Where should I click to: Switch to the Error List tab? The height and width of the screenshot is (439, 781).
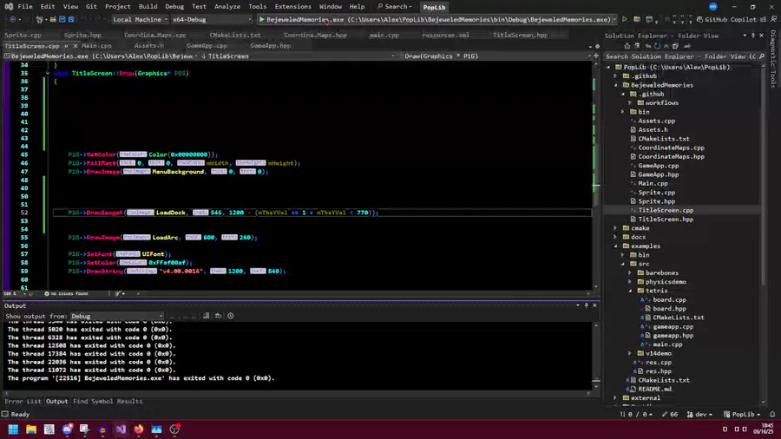coord(23,401)
